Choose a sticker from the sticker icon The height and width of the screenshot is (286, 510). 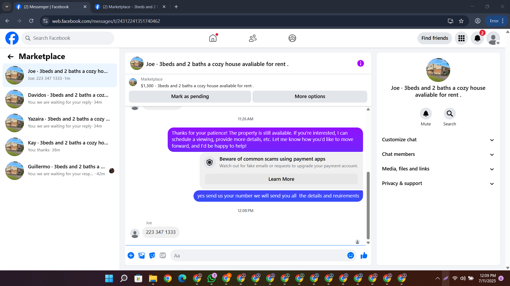point(152,256)
